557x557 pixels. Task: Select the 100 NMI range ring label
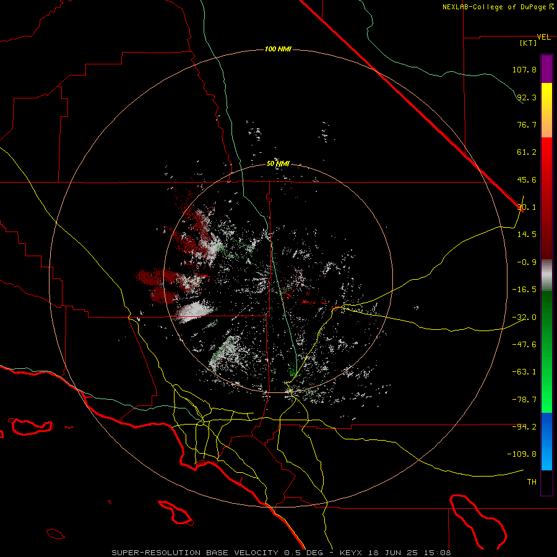278,49
